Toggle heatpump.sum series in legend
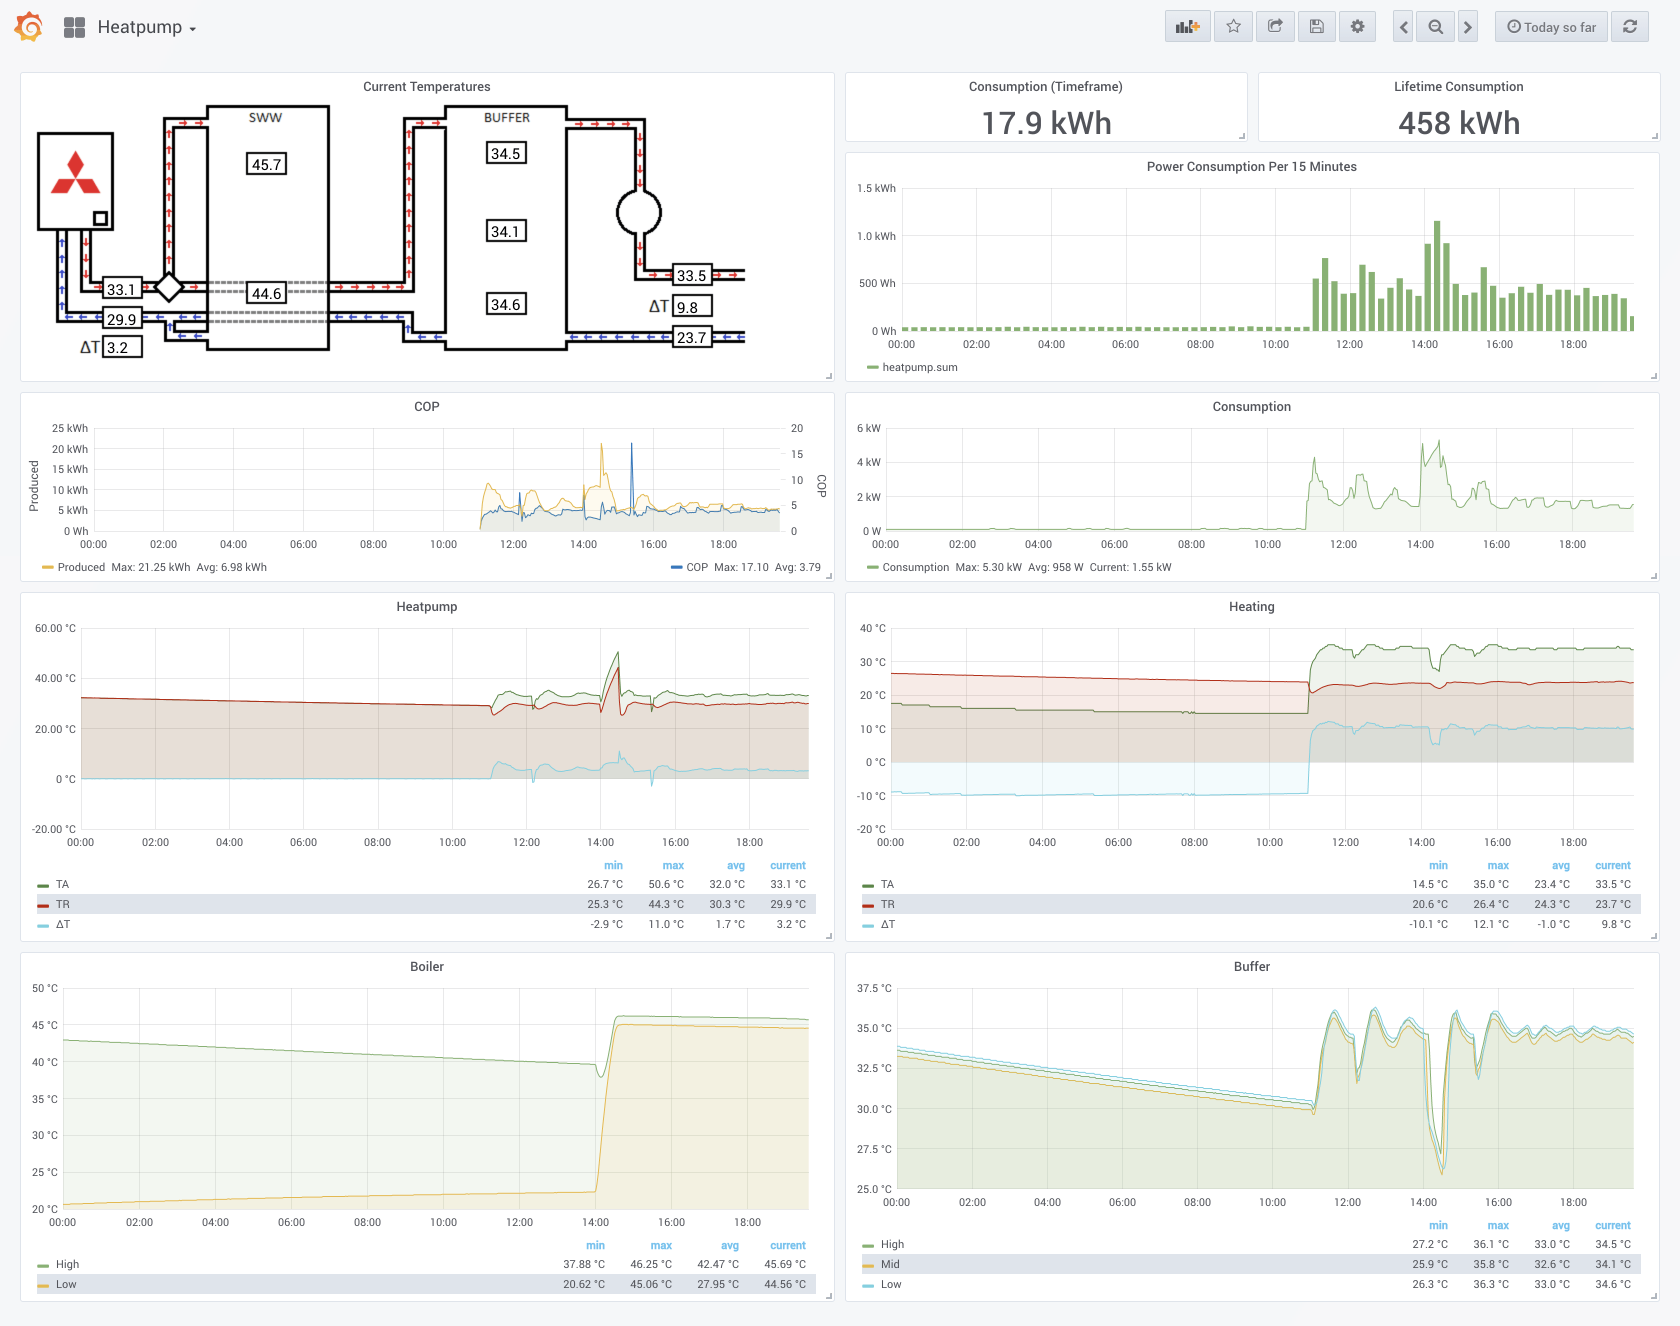This screenshot has height=1326, width=1680. [x=919, y=367]
